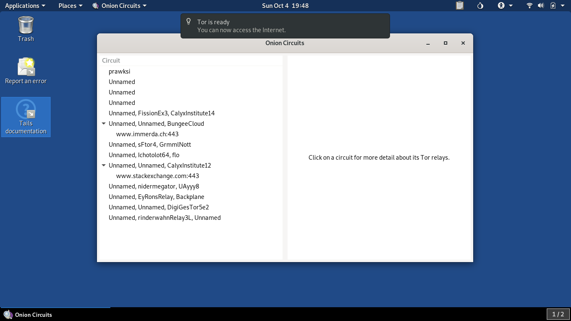This screenshot has width=571, height=321.
Task: Select the FissionEx3, CalyxInstitute14 circuit
Action: (191, 113)
